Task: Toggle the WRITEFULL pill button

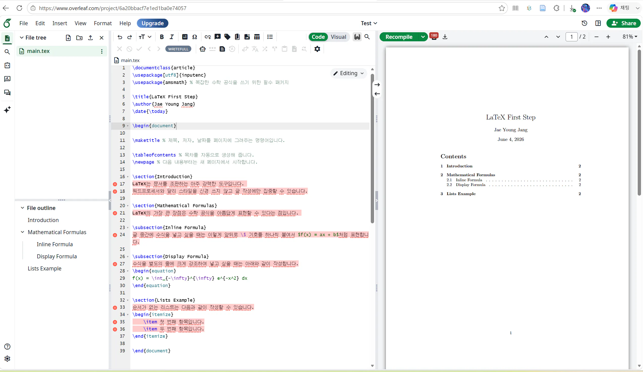Action: 178,49
